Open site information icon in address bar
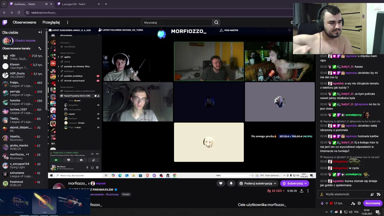Image resolution: width=384 pixels, height=216 pixels. click(27, 13)
